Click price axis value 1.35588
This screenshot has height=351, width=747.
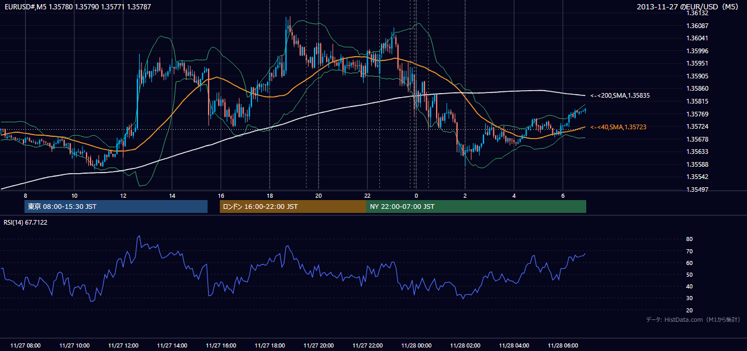point(697,164)
